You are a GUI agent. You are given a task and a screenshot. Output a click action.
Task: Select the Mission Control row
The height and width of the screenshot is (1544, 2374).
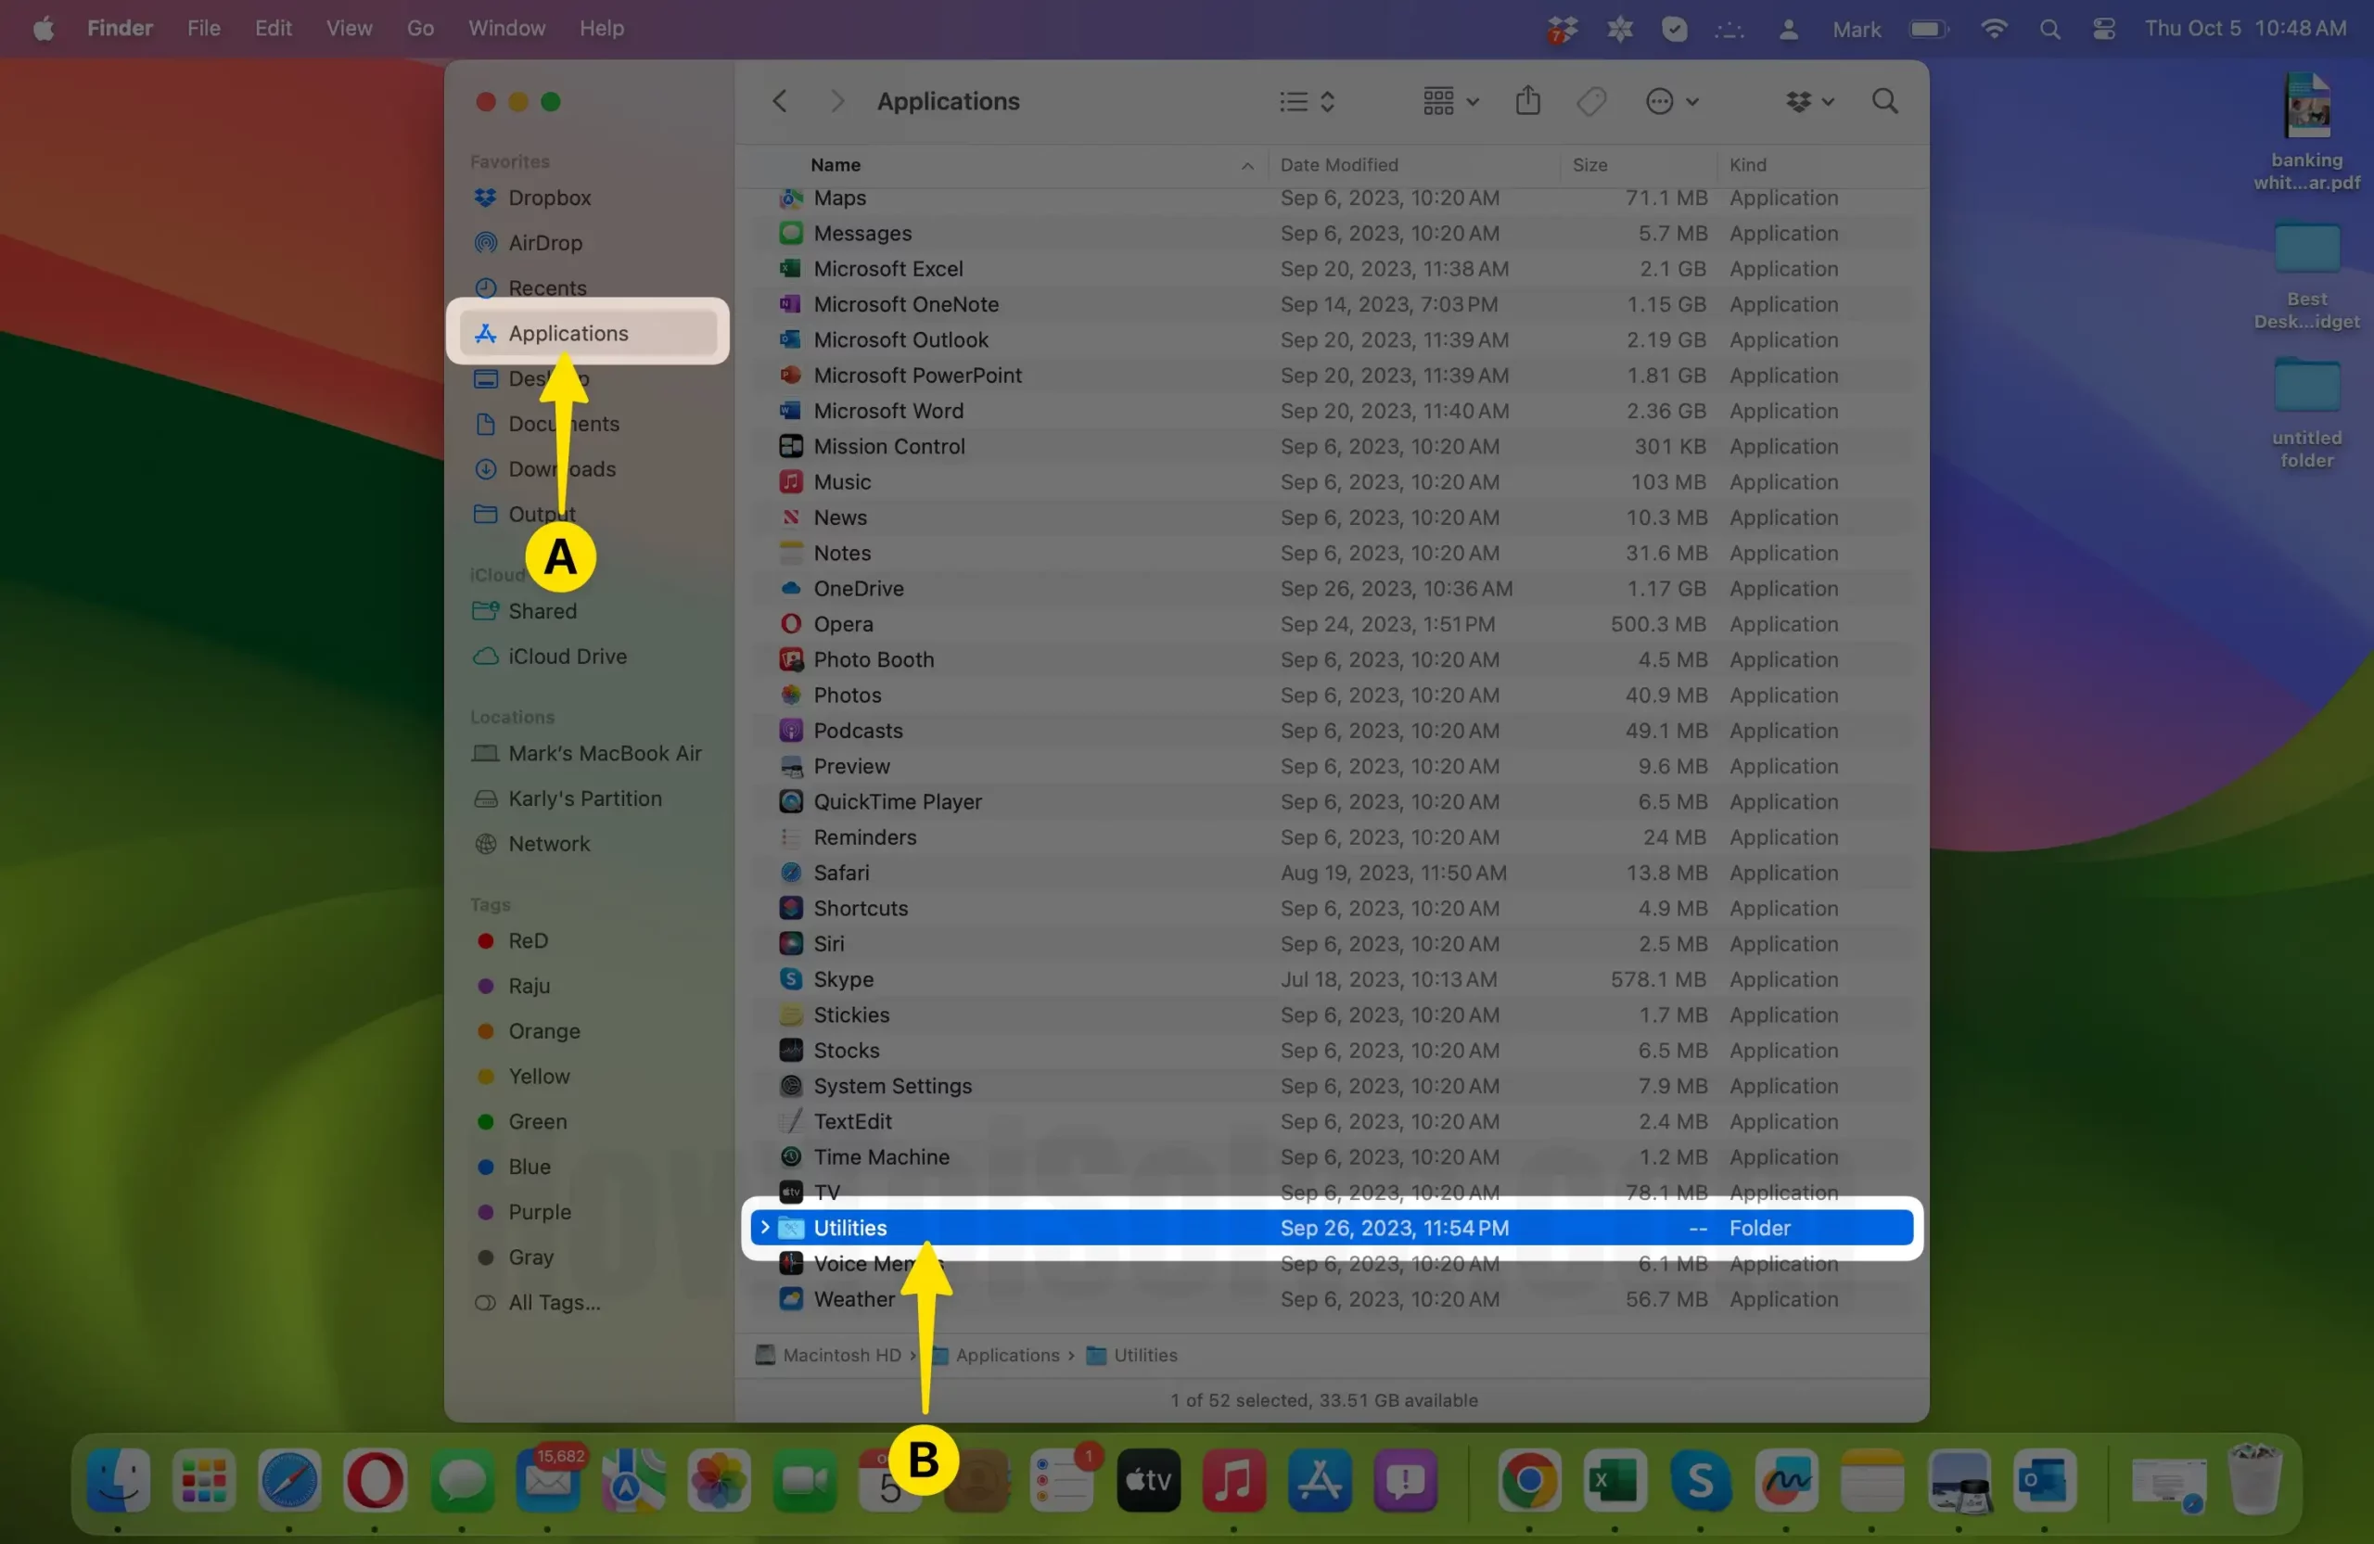pyautogui.click(x=1332, y=446)
